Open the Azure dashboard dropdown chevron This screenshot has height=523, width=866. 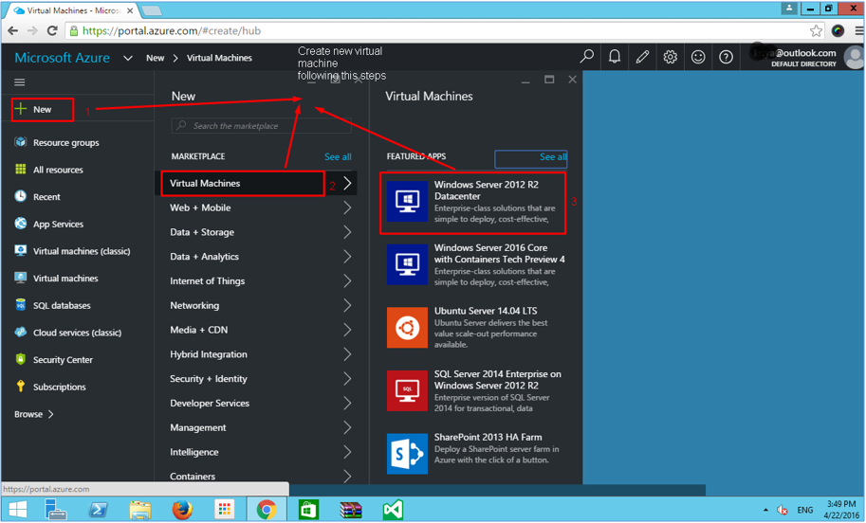tap(128, 58)
